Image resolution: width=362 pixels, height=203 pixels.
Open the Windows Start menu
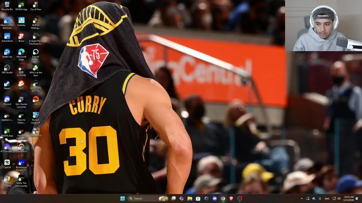[122, 198]
